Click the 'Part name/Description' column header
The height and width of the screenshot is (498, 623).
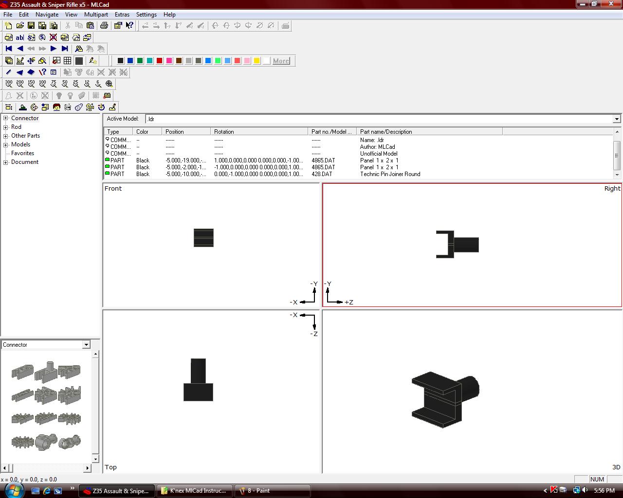pos(429,132)
